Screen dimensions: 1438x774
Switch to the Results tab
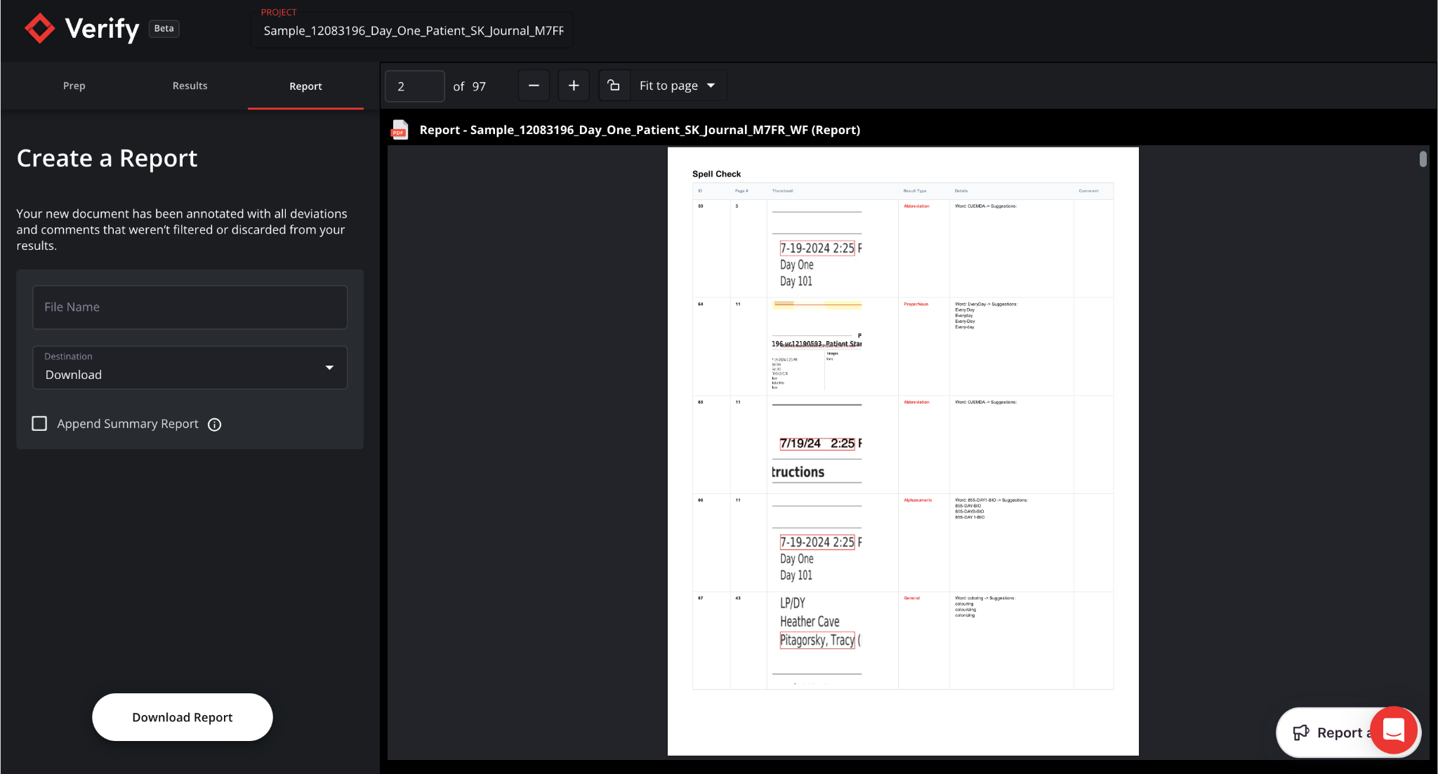pos(190,86)
